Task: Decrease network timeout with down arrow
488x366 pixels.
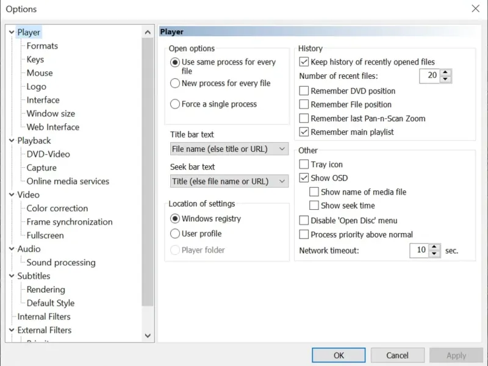Action: click(434, 254)
